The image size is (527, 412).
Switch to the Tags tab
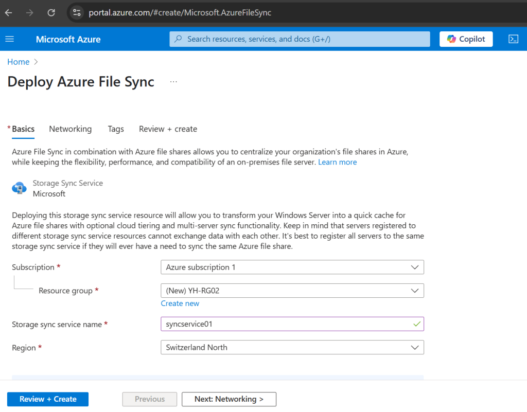pyautogui.click(x=116, y=129)
